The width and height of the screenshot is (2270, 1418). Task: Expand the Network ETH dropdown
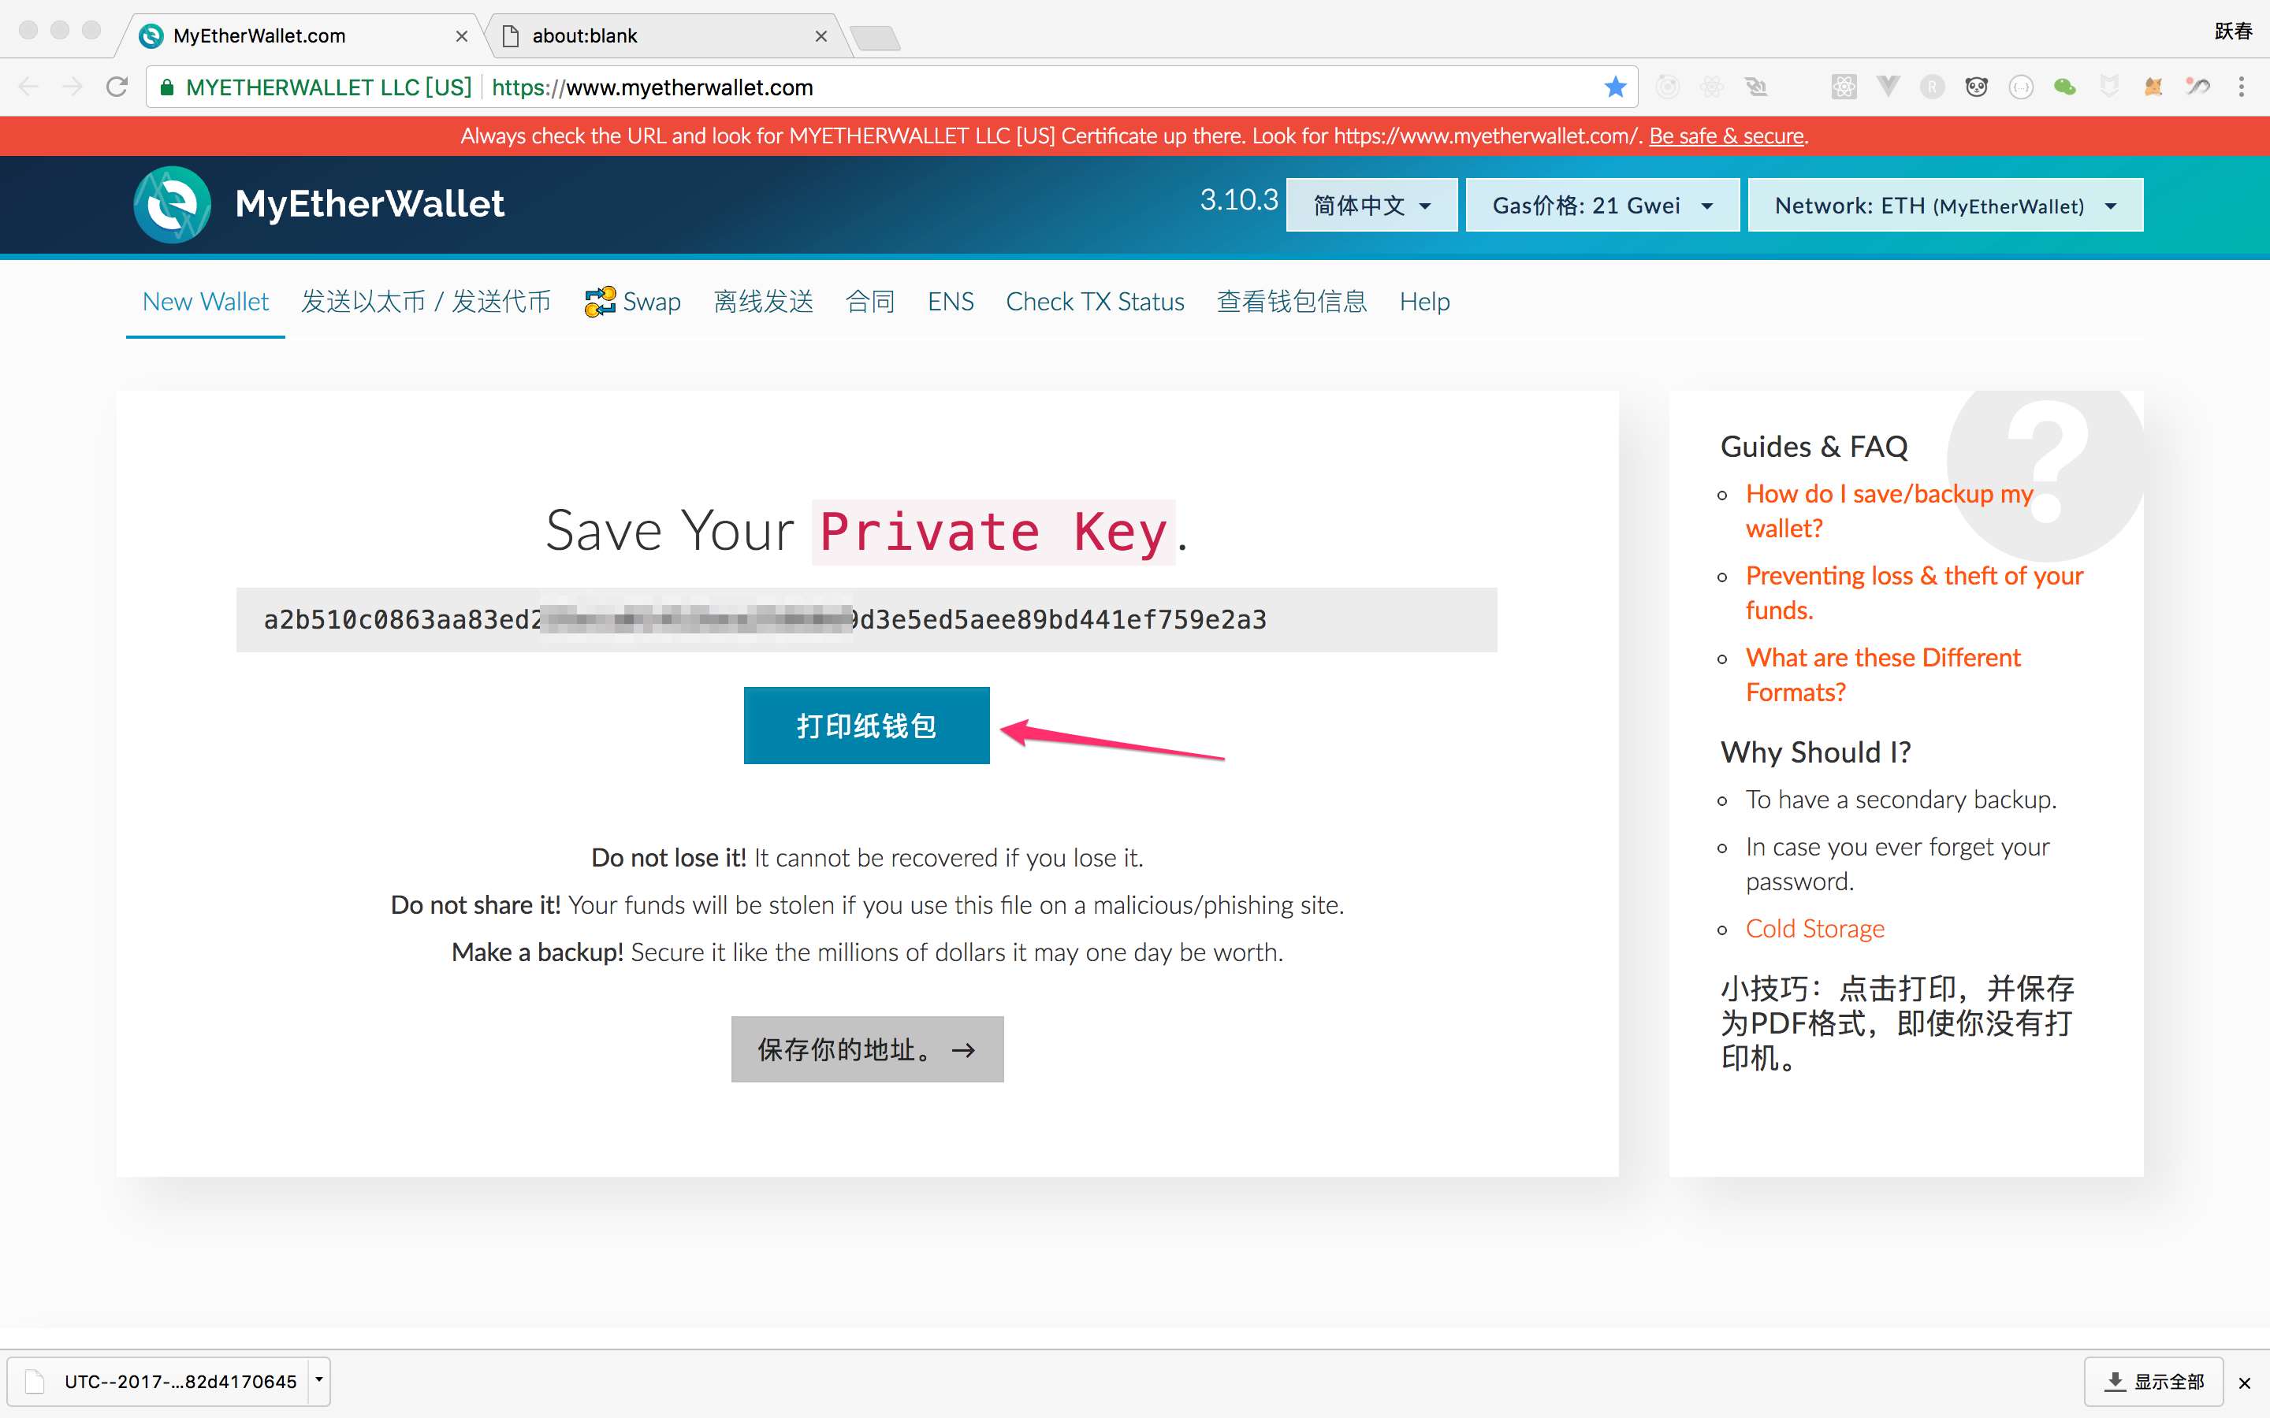tap(1945, 205)
